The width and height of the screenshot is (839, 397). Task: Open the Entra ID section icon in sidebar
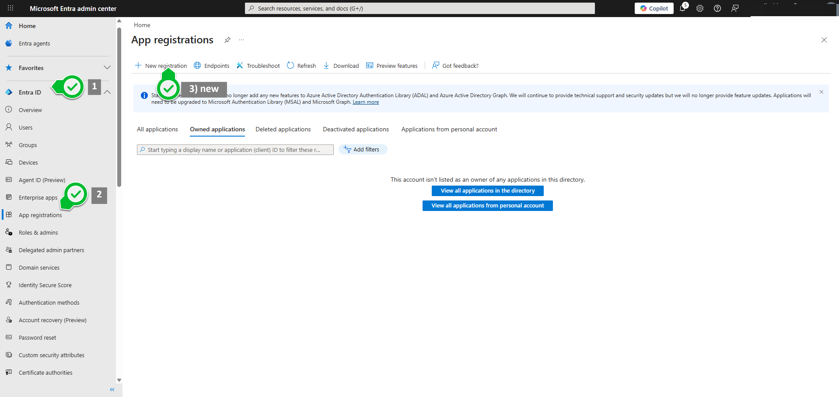(9, 92)
